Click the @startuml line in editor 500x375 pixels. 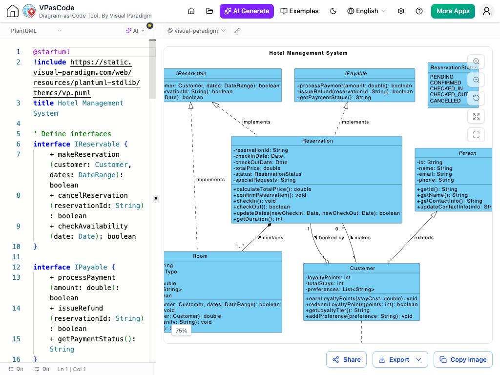[52, 52]
